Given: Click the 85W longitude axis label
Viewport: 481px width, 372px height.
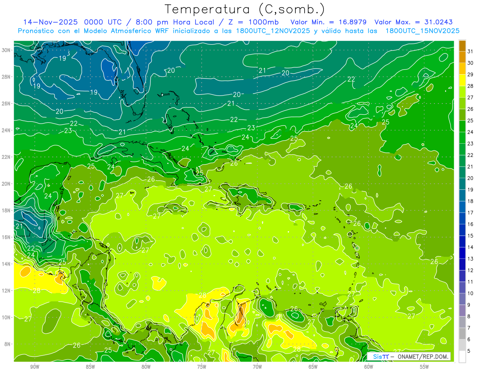Looking at the screenshot, I should coord(90,367).
